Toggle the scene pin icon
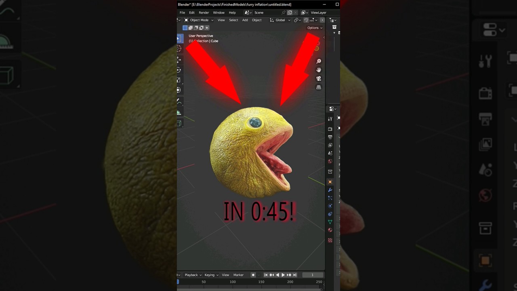The image size is (517, 291). click(x=284, y=13)
